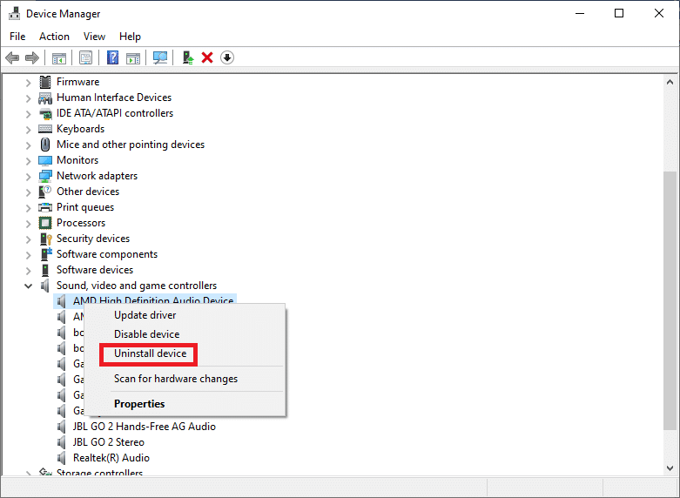Click the vertical scrollbar up arrow
680x498 pixels.
(x=670, y=81)
